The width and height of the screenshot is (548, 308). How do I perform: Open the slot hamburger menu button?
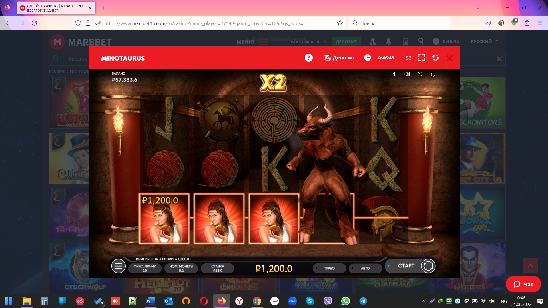118,266
